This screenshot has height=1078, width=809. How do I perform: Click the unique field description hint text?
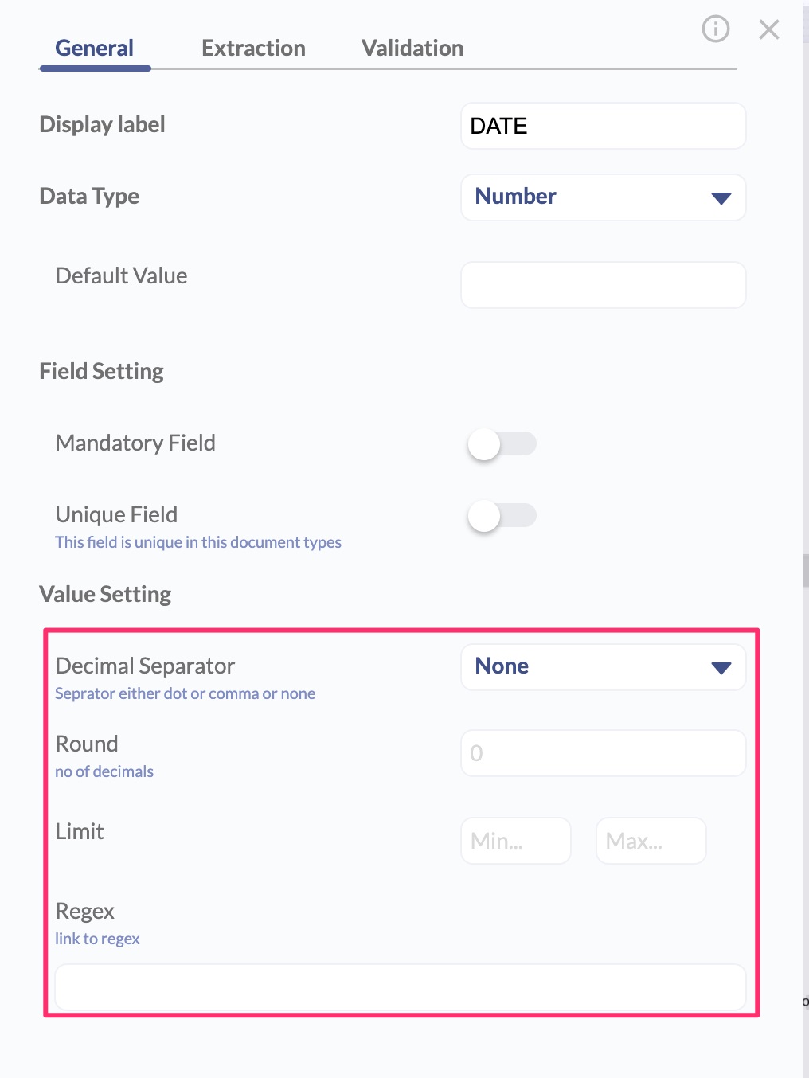click(x=198, y=542)
